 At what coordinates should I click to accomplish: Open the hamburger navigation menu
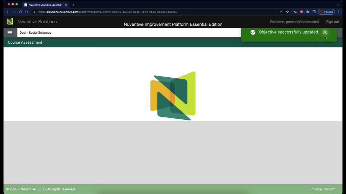tap(10, 33)
